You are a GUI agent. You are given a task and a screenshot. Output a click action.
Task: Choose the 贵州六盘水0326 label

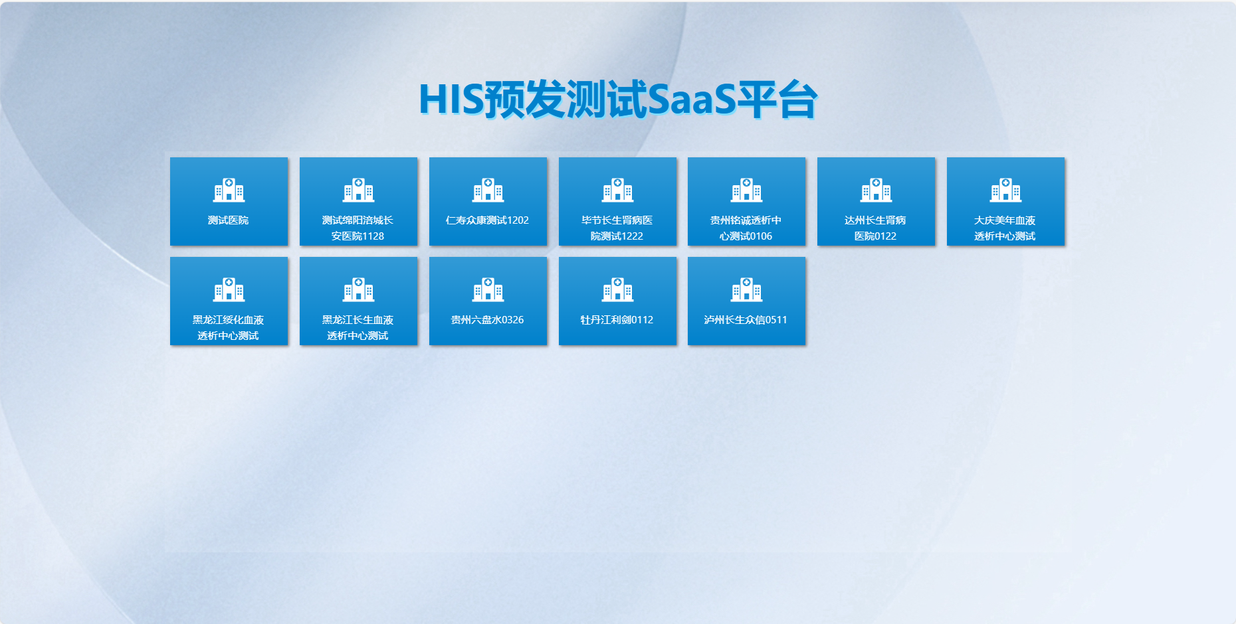(488, 320)
